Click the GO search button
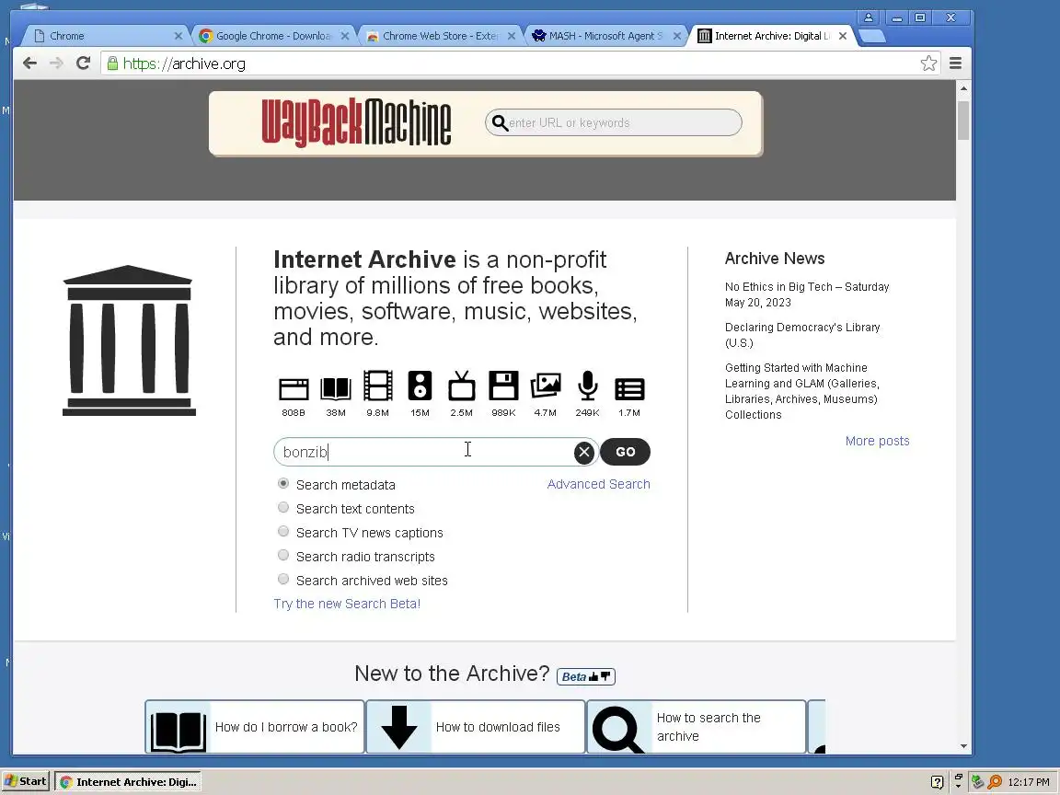The height and width of the screenshot is (795, 1060). coord(626,452)
